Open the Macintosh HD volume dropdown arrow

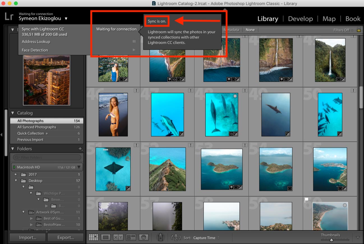point(79,167)
